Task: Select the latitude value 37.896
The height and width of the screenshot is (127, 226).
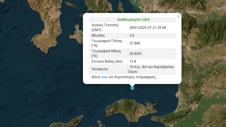Action: click(135, 43)
